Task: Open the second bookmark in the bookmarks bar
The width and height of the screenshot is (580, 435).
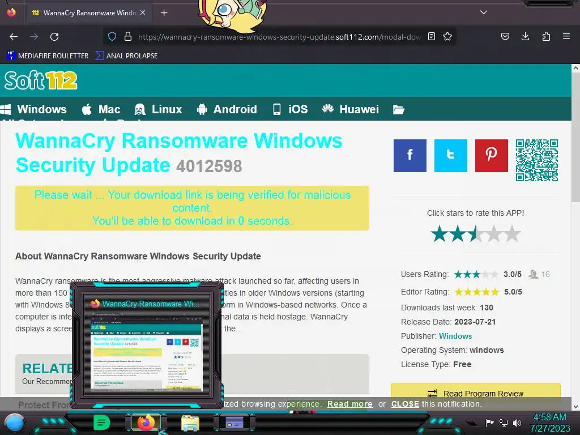Action: pos(126,56)
